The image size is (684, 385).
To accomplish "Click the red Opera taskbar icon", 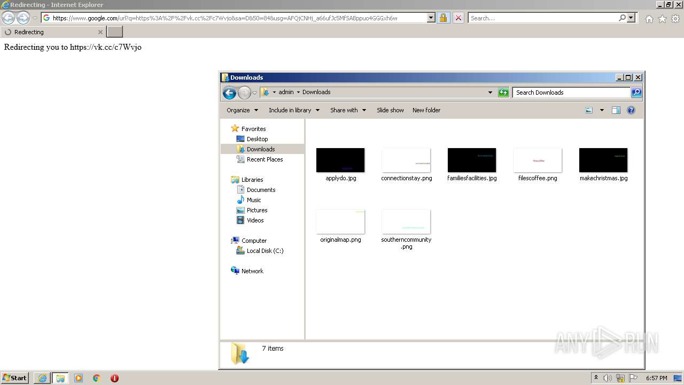I will click(x=114, y=378).
